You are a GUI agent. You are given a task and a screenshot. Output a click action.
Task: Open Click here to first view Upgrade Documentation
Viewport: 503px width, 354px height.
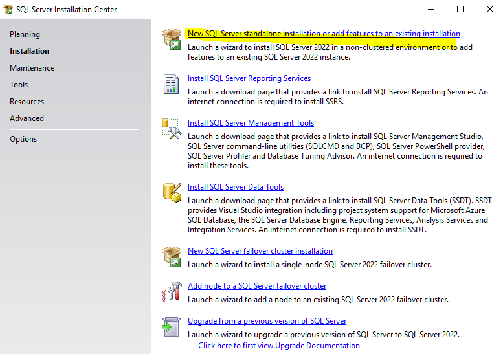pyautogui.click(x=279, y=346)
